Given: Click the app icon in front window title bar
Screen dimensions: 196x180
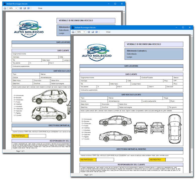Looking at the screenshot, I should coord(72,27).
